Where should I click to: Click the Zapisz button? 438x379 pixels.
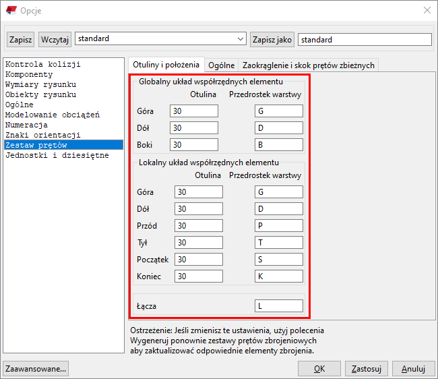(x=21, y=40)
